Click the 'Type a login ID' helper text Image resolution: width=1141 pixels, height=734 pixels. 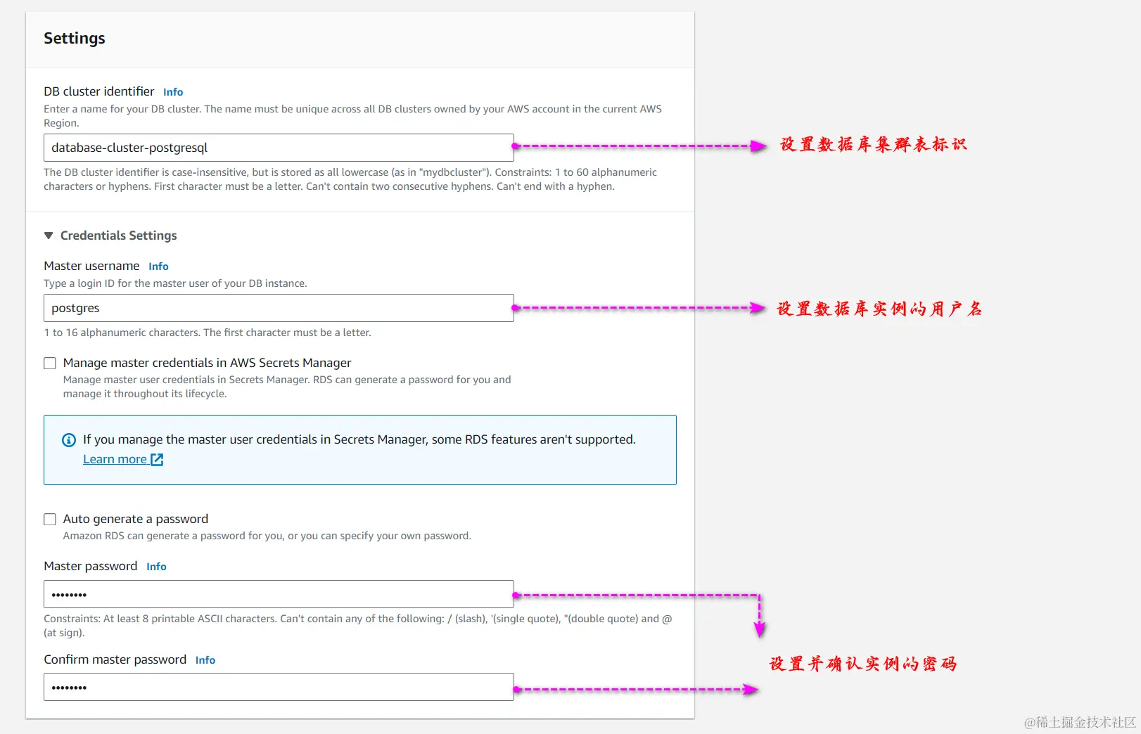point(175,283)
